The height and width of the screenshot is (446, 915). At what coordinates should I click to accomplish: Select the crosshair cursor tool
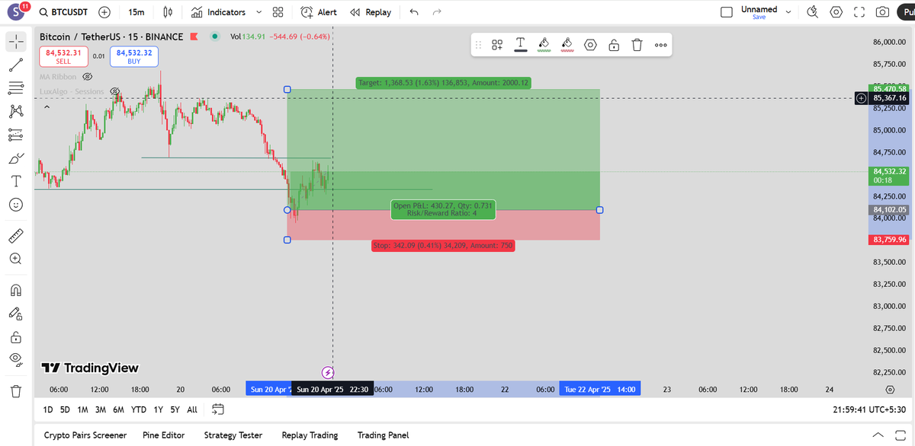tap(16, 42)
